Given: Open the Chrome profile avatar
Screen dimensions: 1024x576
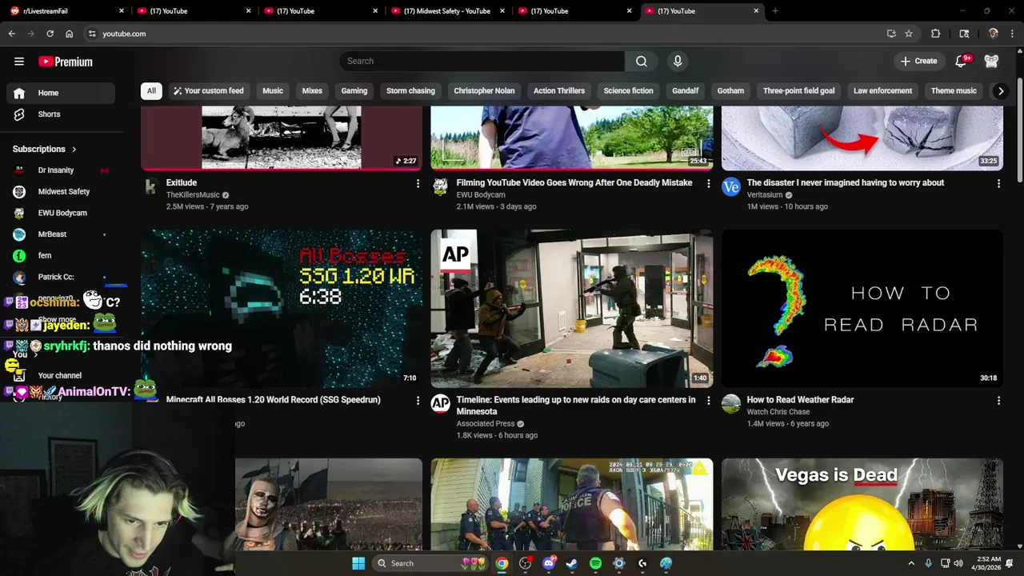Looking at the screenshot, I should [x=993, y=34].
